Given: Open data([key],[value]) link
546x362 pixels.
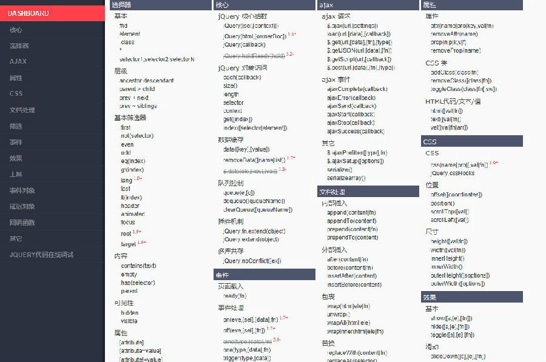Looking at the screenshot, I should click(x=246, y=149).
